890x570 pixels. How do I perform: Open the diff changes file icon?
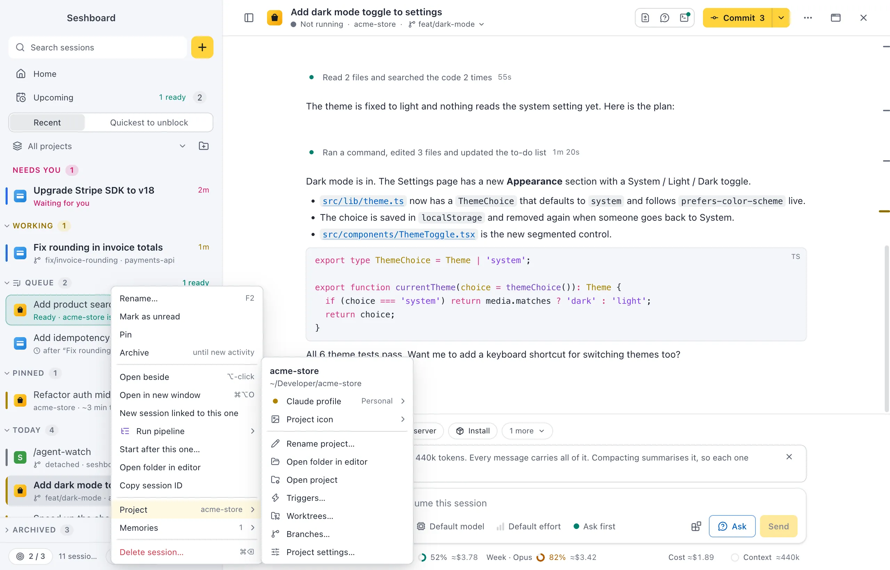645,18
